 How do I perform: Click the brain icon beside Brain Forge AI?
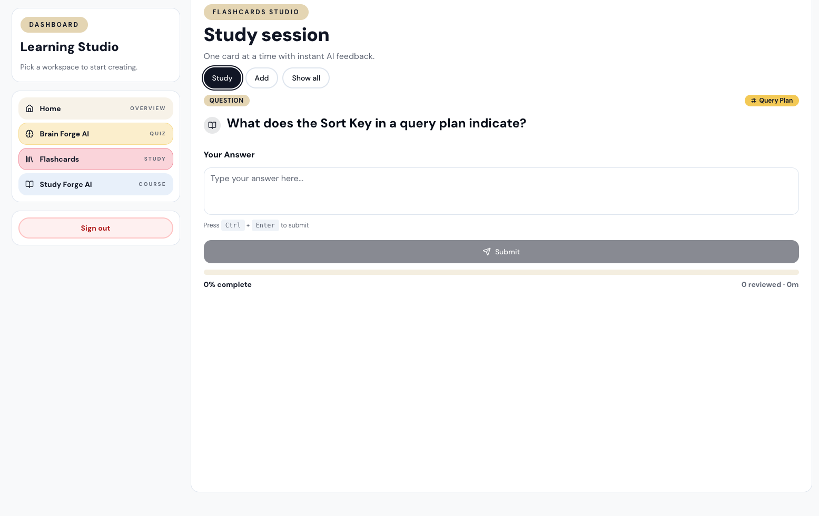[x=29, y=134]
